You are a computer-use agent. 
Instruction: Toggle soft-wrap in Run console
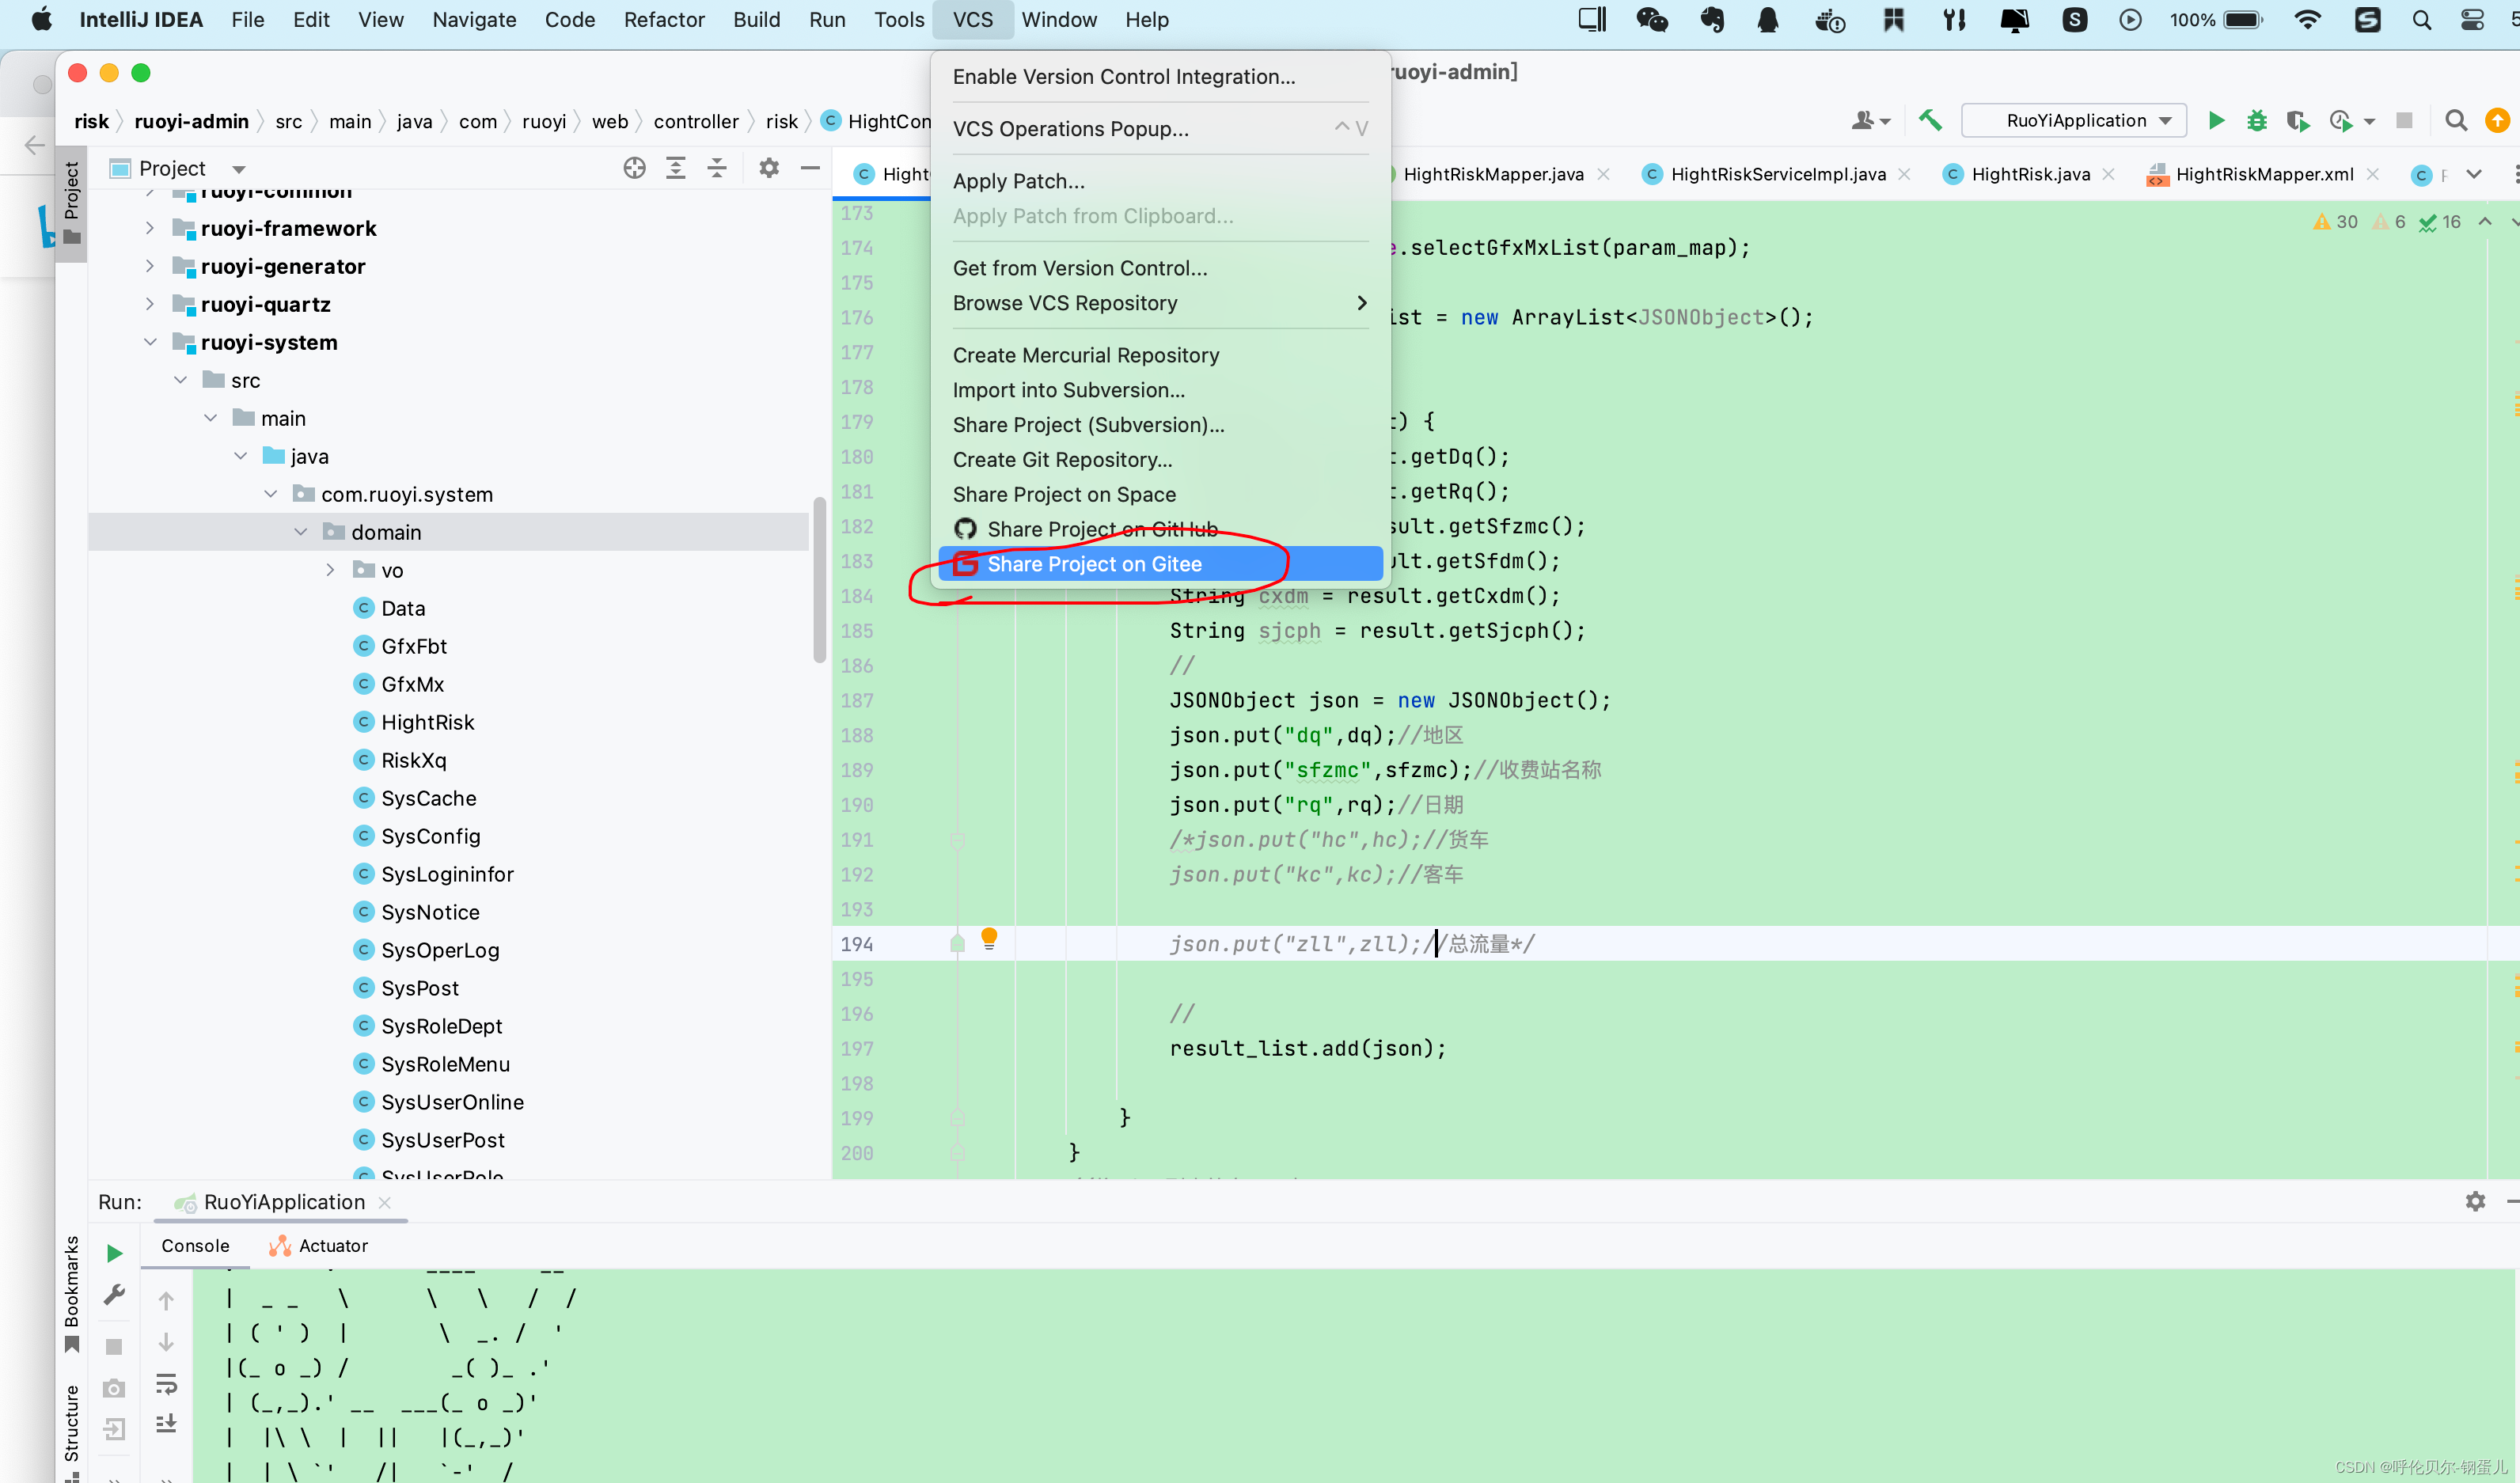pos(166,1384)
